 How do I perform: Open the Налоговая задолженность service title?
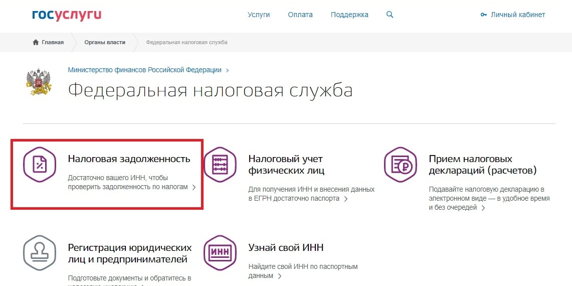point(129,159)
